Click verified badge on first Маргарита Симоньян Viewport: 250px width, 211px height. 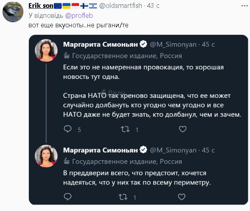(144, 44)
